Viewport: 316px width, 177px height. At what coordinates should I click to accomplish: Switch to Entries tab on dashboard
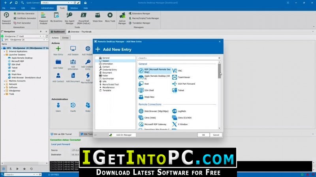(65, 38)
